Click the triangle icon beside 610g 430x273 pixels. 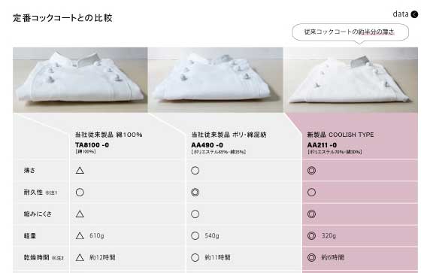[x=80, y=235]
